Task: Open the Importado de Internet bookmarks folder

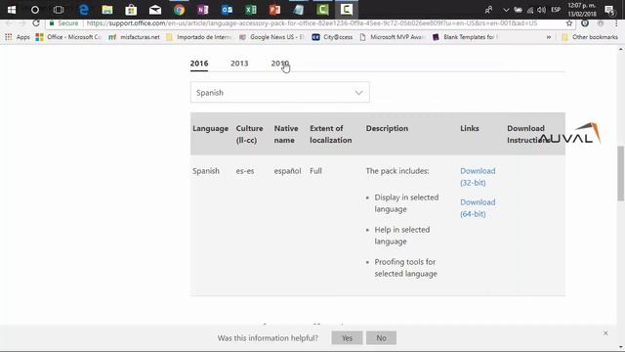Action: (199, 37)
